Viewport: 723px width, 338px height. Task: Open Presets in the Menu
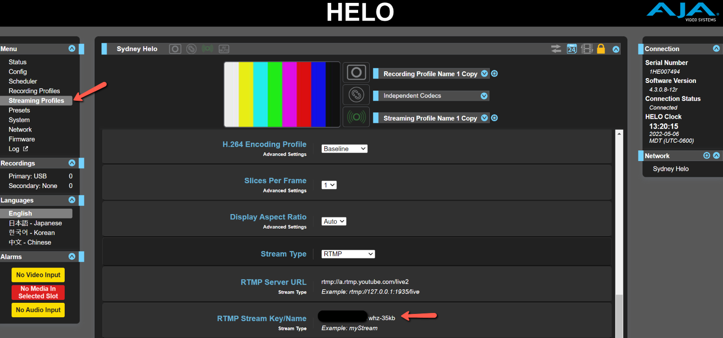coord(19,110)
